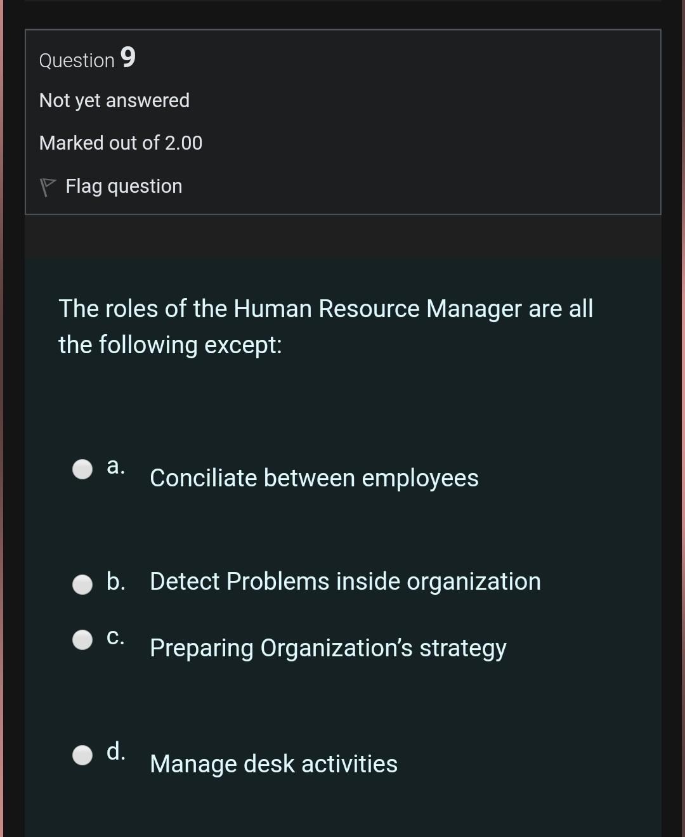The height and width of the screenshot is (837, 685).
Task: Click the option label b.
Action: click(115, 581)
